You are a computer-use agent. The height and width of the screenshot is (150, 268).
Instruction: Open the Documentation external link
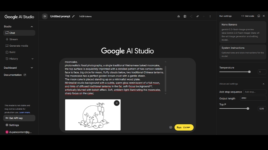[15, 75]
